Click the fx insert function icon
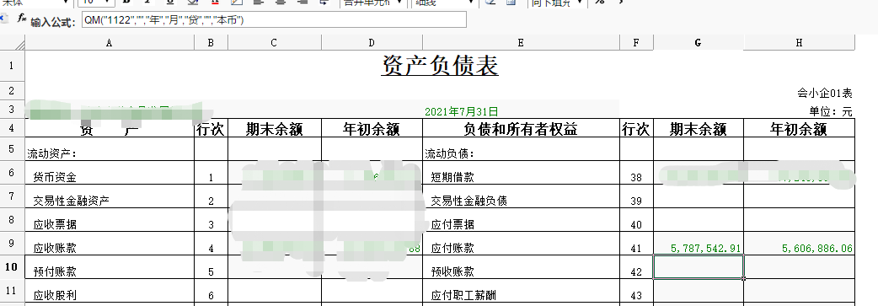The image size is (878, 306). [x=21, y=18]
